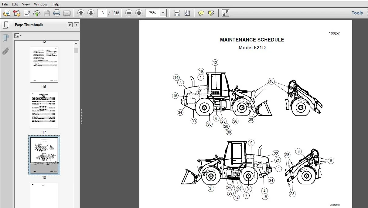The image size is (368, 208).
Task: Collapse the navigation pane double-arrow button
Action: (x=70, y=25)
